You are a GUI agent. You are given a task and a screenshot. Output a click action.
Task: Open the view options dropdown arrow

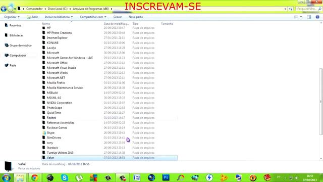click(301, 17)
